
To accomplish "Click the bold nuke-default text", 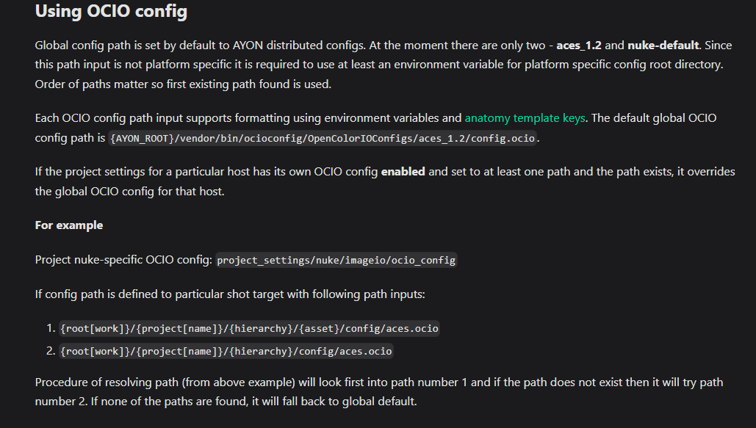I will (663, 46).
